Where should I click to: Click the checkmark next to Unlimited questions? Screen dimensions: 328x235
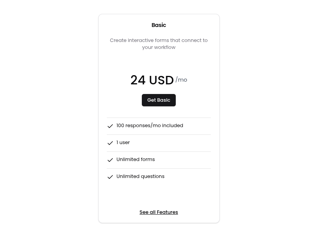[x=110, y=177]
